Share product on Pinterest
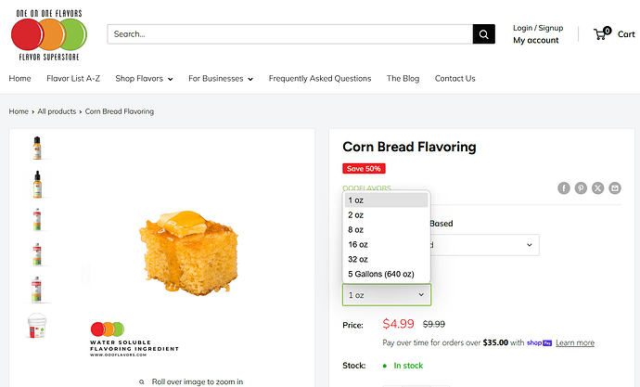The width and height of the screenshot is (640, 387). [x=581, y=187]
